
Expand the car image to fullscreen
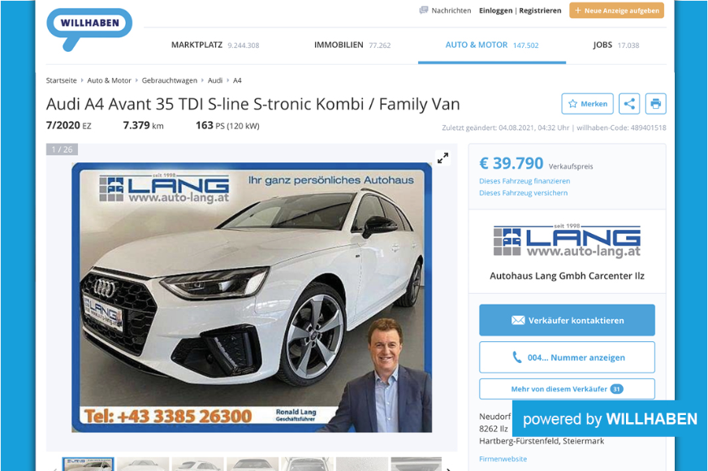click(x=442, y=158)
